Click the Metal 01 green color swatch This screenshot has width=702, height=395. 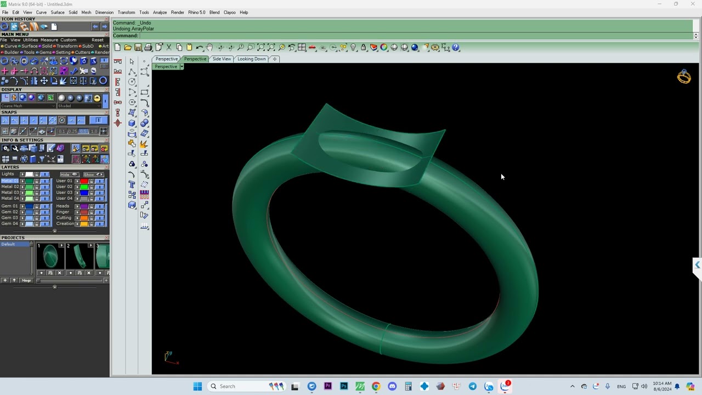click(30, 181)
